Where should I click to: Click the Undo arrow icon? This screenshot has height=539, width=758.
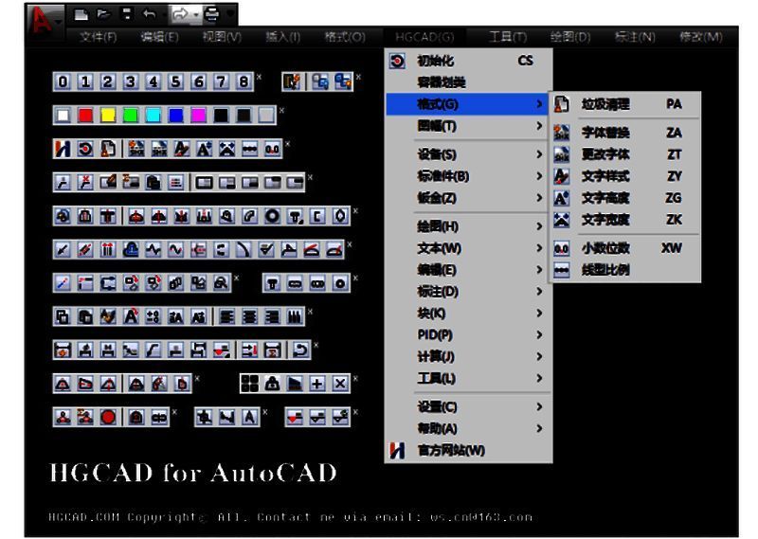150,14
